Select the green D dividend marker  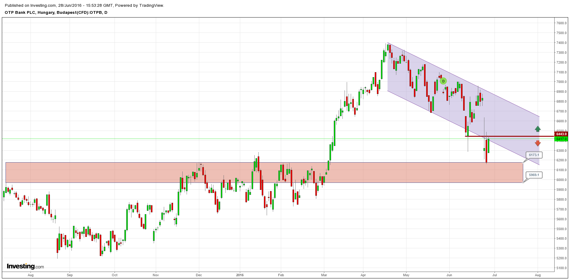(x=443, y=81)
